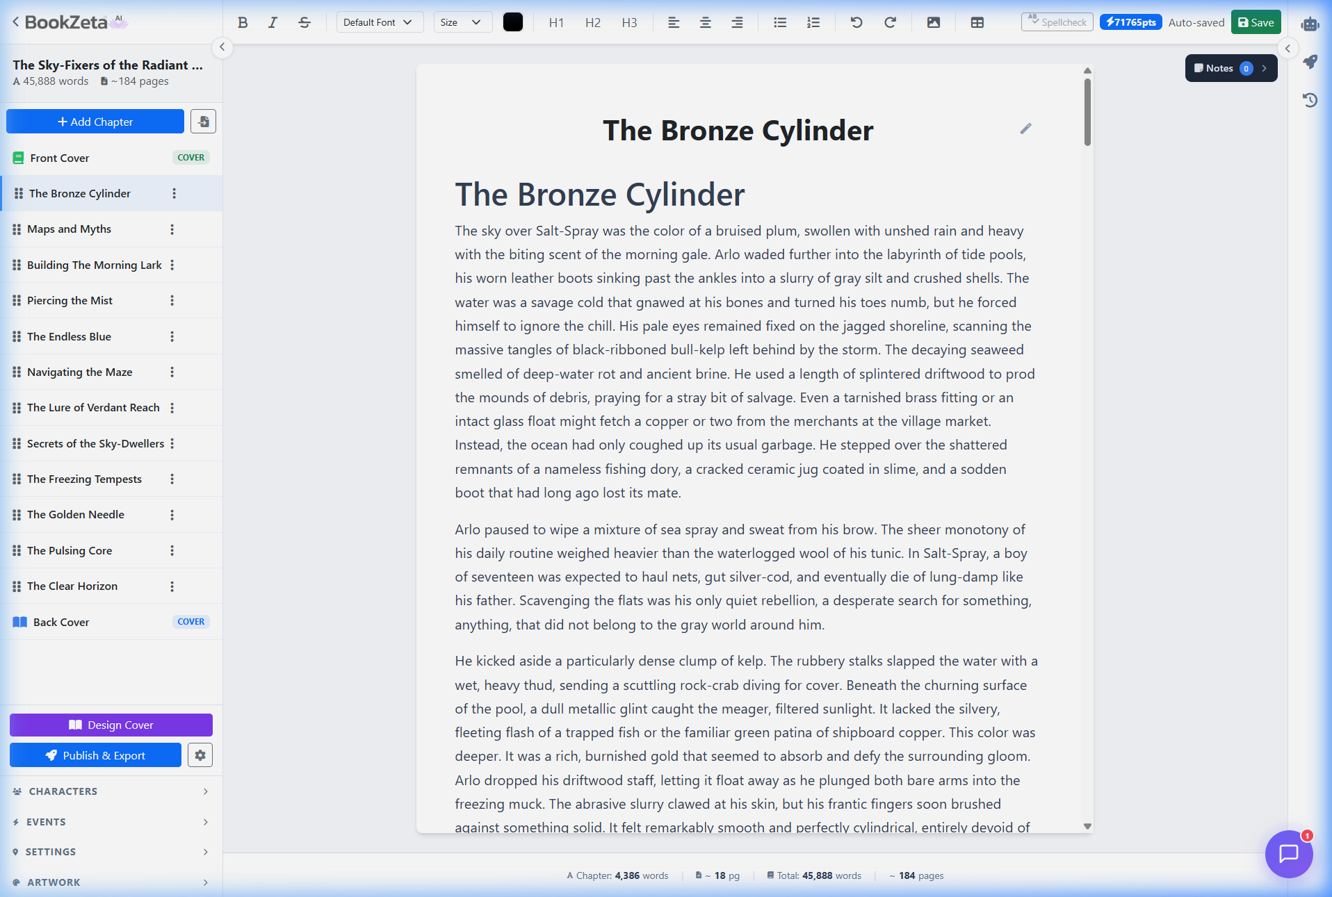Image resolution: width=1332 pixels, height=897 pixels.
Task: Open the Default Font dropdown
Action: point(379,22)
